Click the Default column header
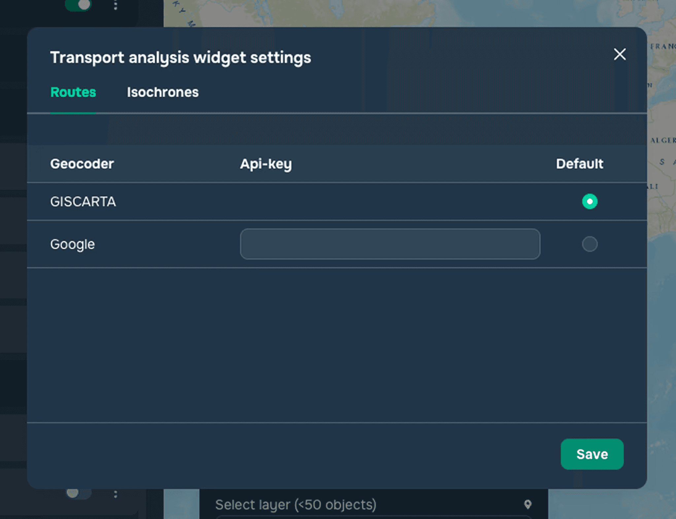 579,164
